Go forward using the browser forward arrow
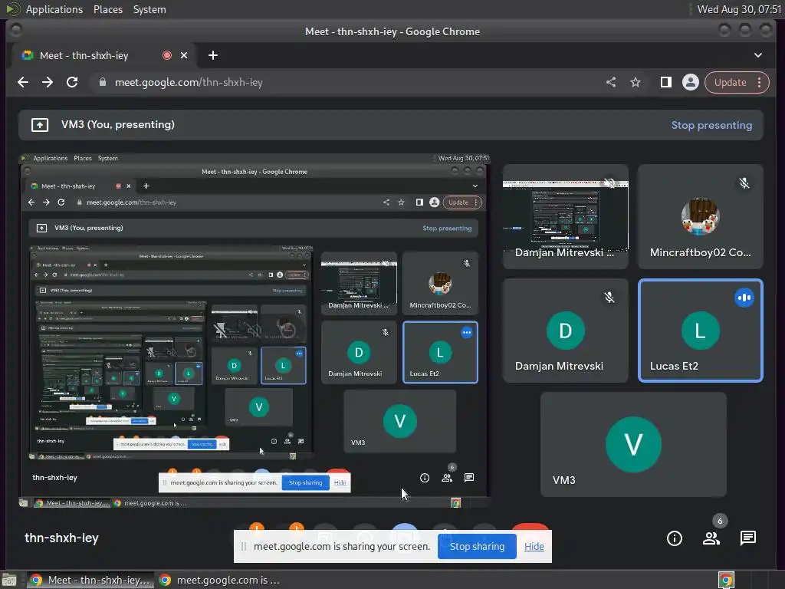This screenshot has height=589, width=785. pyautogui.click(x=48, y=82)
